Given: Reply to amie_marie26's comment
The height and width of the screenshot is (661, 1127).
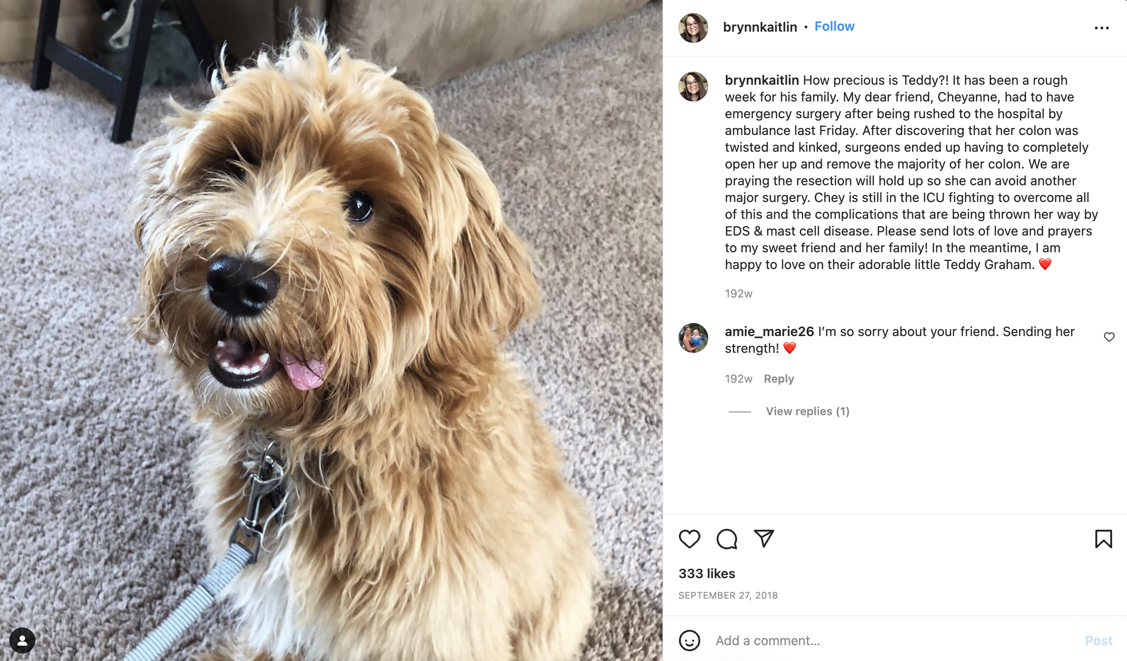Looking at the screenshot, I should pyautogui.click(x=779, y=379).
